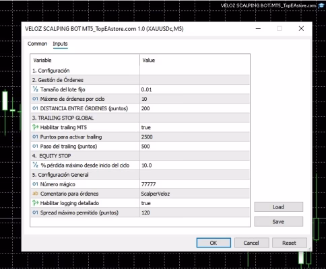The image size is (326, 269).
Task: Click the 'Comentario para órdenes' label
Action: [69, 194]
